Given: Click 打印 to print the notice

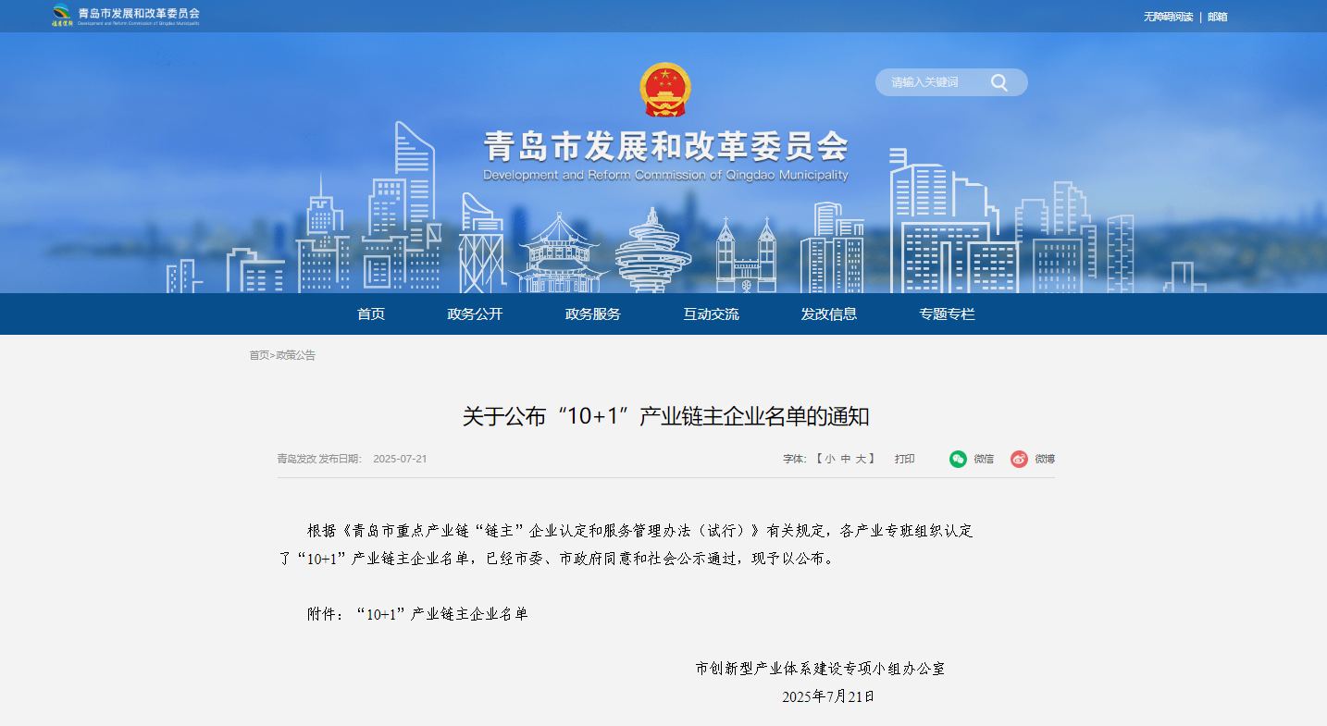Looking at the screenshot, I should pos(904,459).
